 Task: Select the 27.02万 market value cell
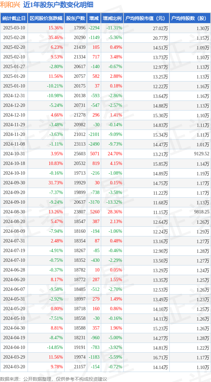click(x=146, y=28)
